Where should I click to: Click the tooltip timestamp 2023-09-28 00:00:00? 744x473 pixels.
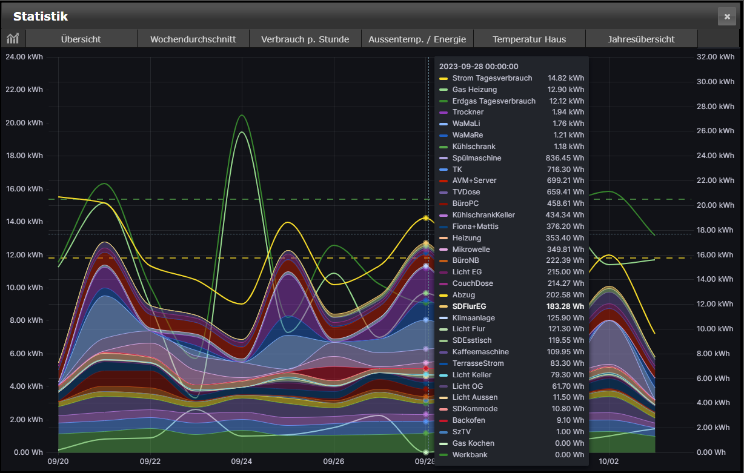(x=479, y=67)
